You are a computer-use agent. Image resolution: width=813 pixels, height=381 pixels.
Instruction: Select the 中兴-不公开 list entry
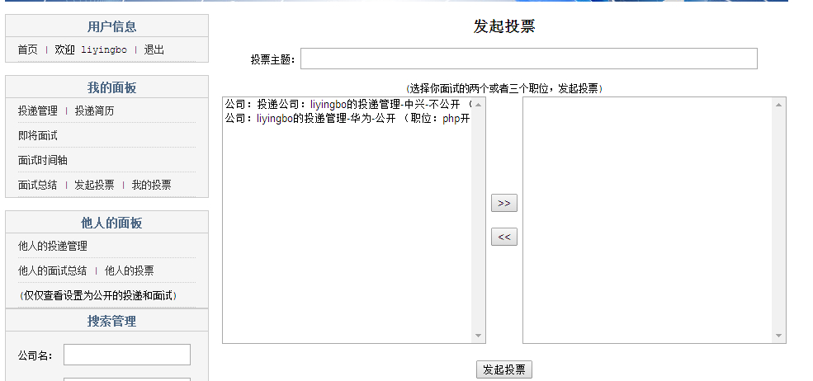(x=347, y=105)
